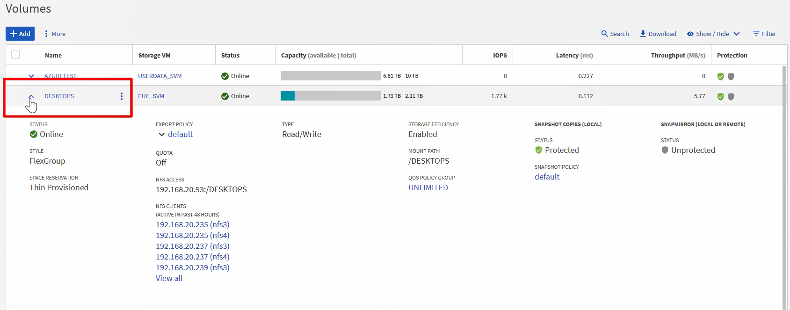Click green protection shield on AZURETEST row
790x310 pixels.
720,77
